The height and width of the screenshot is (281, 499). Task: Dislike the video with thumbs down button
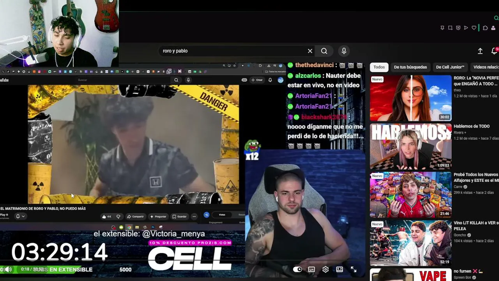[x=118, y=217]
